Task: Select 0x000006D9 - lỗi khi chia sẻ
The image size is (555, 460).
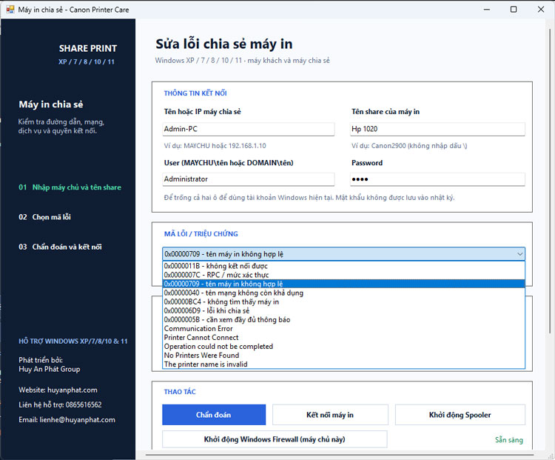Action: point(343,311)
